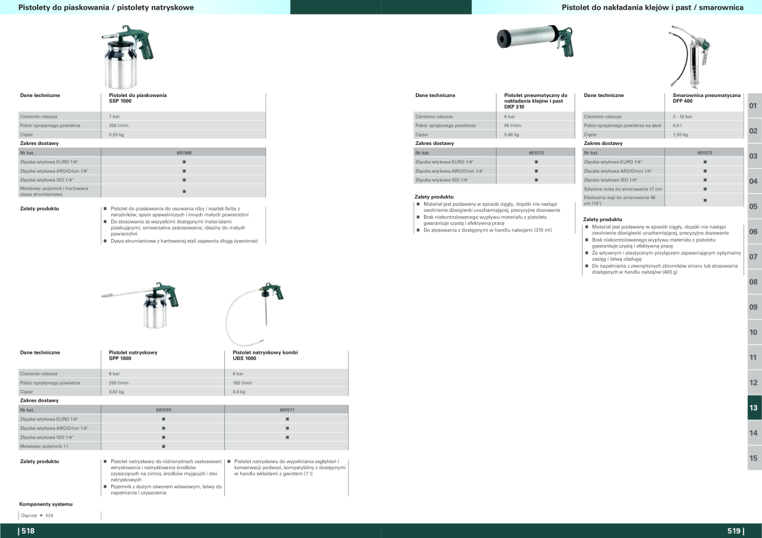Click the '0,55 kg' weight value
The image size is (762, 538).
tap(116, 134)
